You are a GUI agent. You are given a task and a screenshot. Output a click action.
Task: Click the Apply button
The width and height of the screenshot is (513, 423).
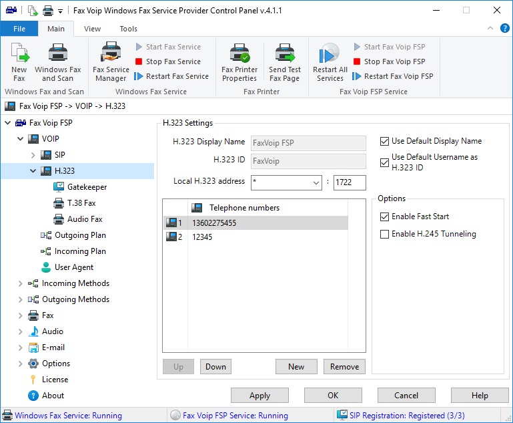click(x=260, y=396)
